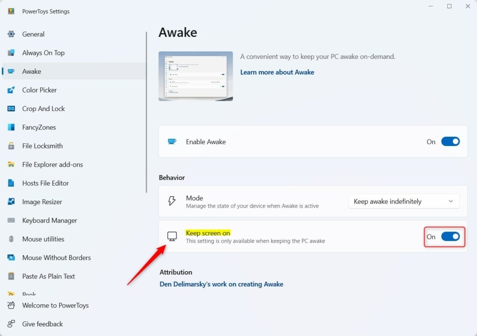Viewport: 477px width, 336px height.
Task: Select Keyboard Manager in sidebar
Action: click(x=74, y=220)
